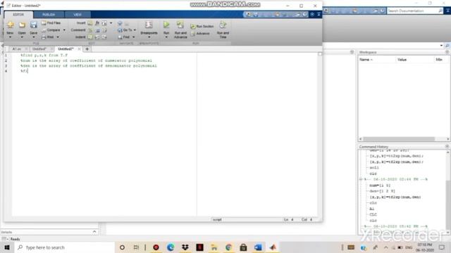Click the taskbar search box
Screen dimensions: 451x253
click(x=64, y=247)
